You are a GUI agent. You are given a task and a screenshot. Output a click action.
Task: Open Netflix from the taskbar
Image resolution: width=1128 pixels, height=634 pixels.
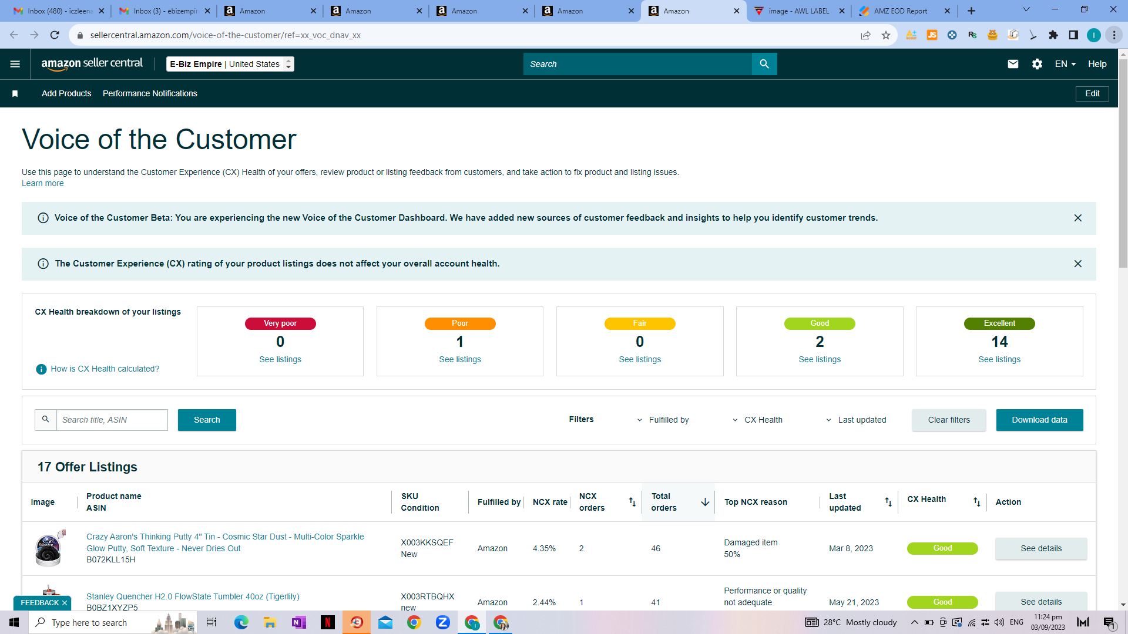328,622
